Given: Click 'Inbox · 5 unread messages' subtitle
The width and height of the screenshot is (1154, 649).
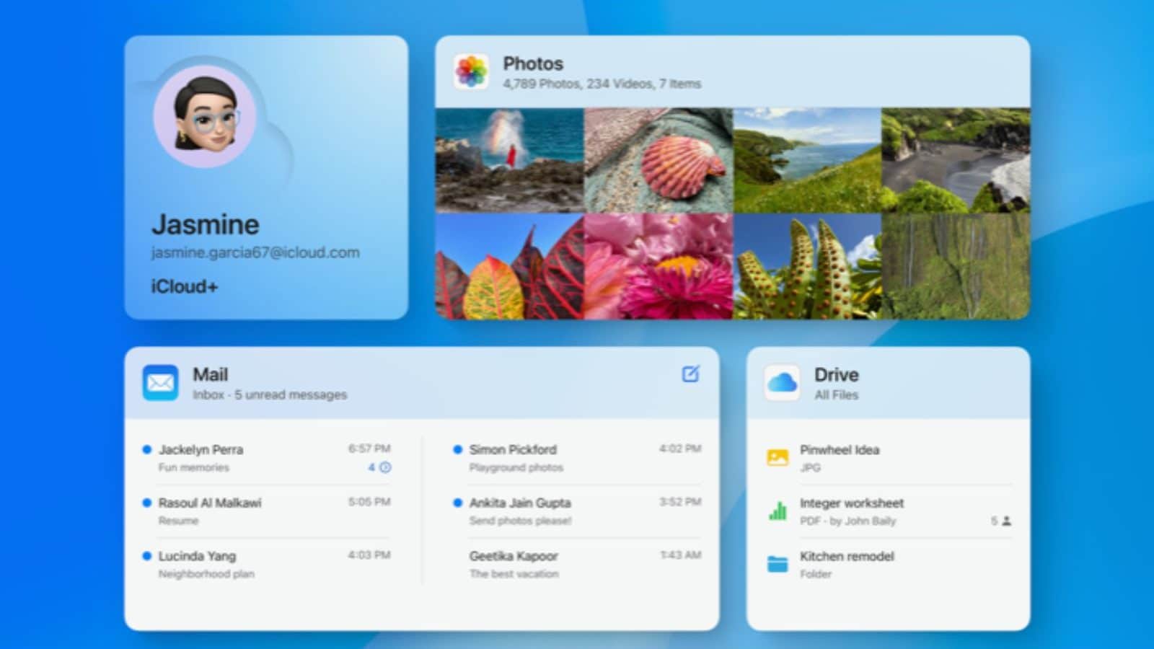Looking at the screenshot, I should pyautogui.click(x=269, y=394).
